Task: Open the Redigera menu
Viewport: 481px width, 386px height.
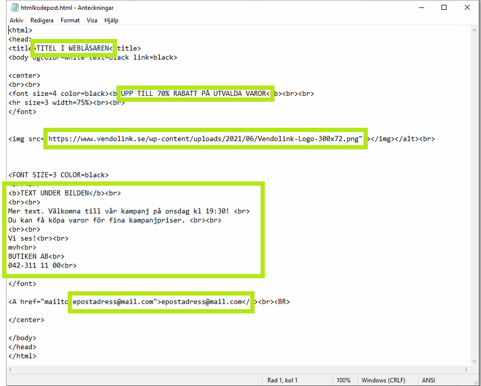Action: (x=42, y=20)
